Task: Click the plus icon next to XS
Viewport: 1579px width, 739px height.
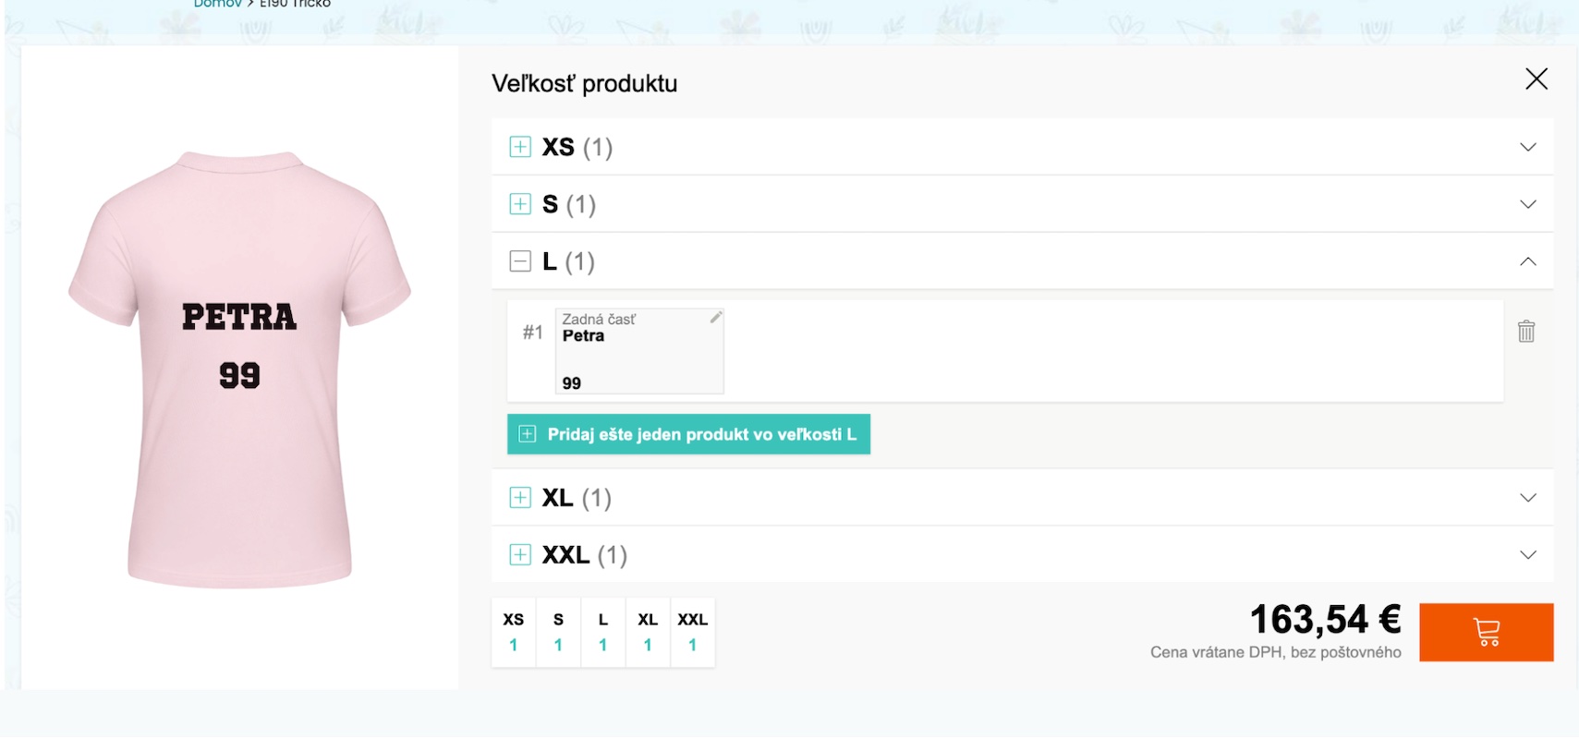Action: [520, 147]
